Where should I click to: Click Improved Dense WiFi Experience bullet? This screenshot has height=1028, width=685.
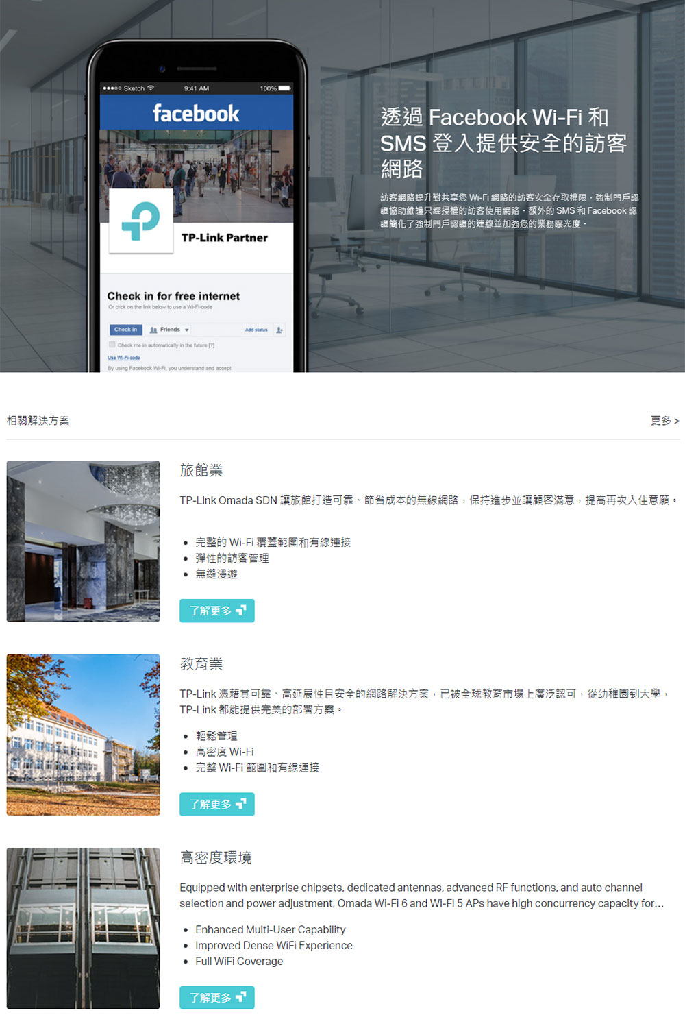pyautogui.click(x=274, y=945)
